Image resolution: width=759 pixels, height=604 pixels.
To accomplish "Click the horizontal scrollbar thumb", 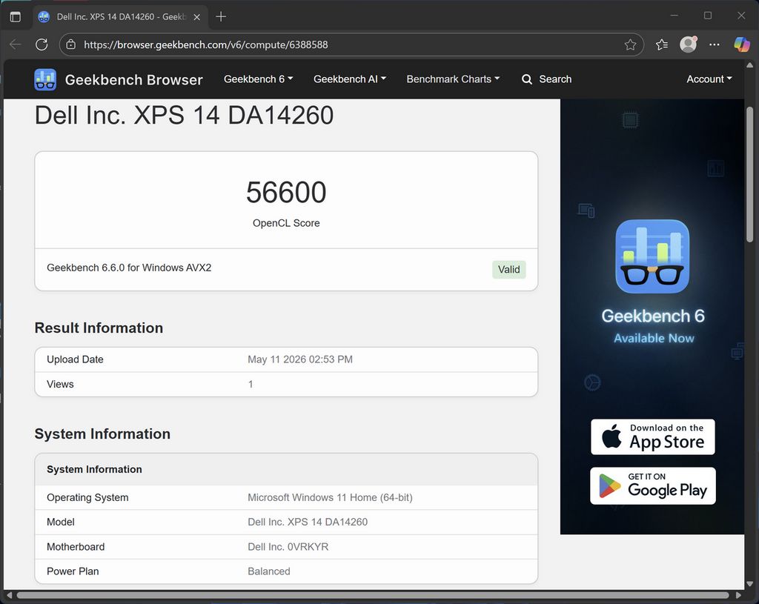I will (373, 595).
